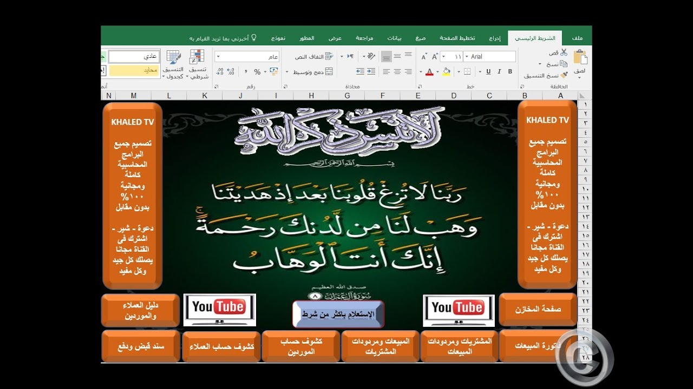Click the decrease decimal icon
The height and width of the screenshot is (389, 693).
220,71
